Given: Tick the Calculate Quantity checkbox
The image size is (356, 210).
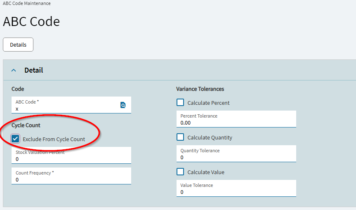Looking at the screenshot, I should tap(180, 137).
